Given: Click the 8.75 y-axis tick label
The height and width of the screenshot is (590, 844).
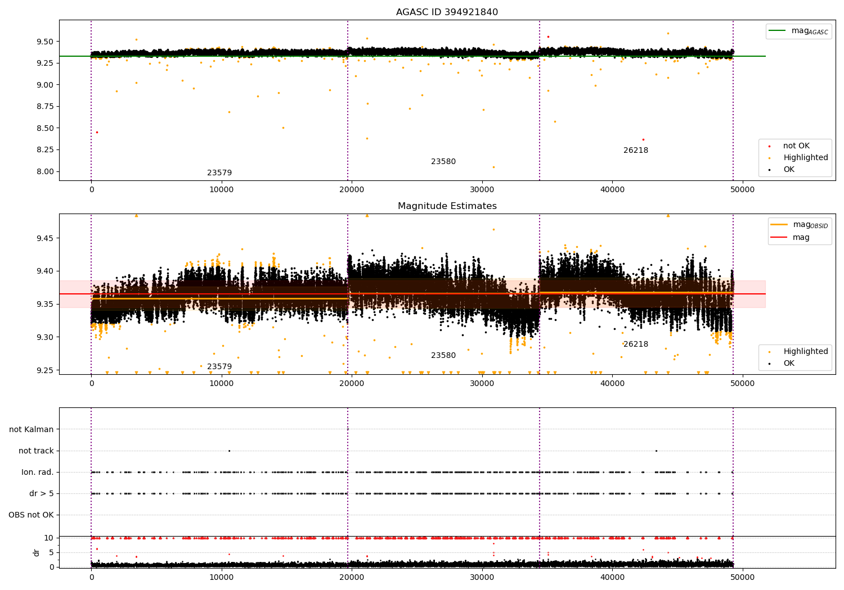Looking at the screenshot, I should pos(44,107).
